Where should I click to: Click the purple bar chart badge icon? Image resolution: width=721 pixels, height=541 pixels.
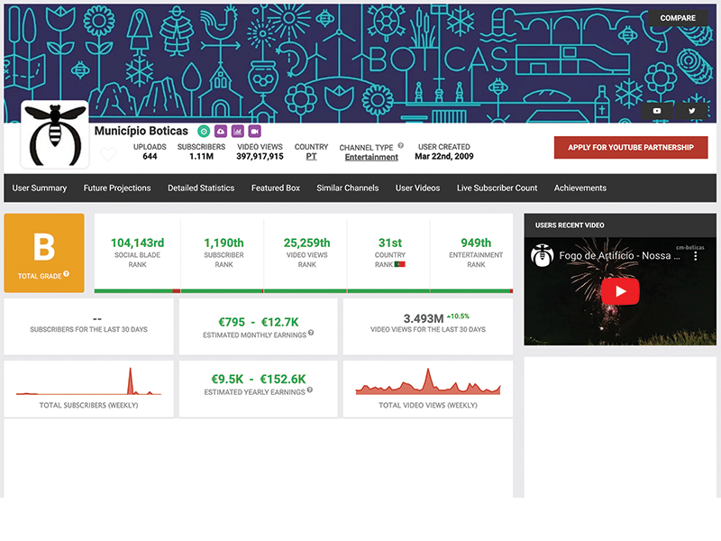(x=238, y=132)
